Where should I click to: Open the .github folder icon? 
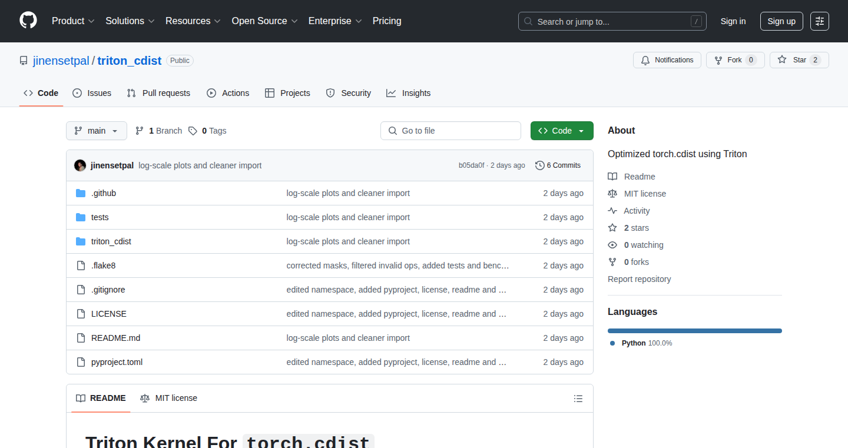(x=81, y=193)
